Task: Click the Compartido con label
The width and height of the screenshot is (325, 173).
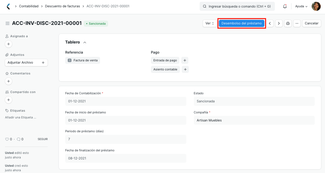Action: coord(23,92)
